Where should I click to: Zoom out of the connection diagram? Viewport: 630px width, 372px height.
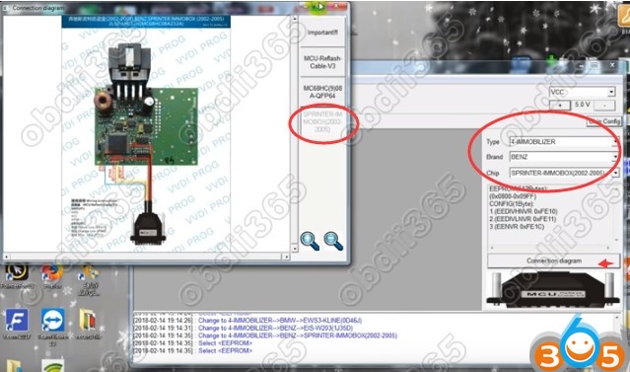point(333,241)
